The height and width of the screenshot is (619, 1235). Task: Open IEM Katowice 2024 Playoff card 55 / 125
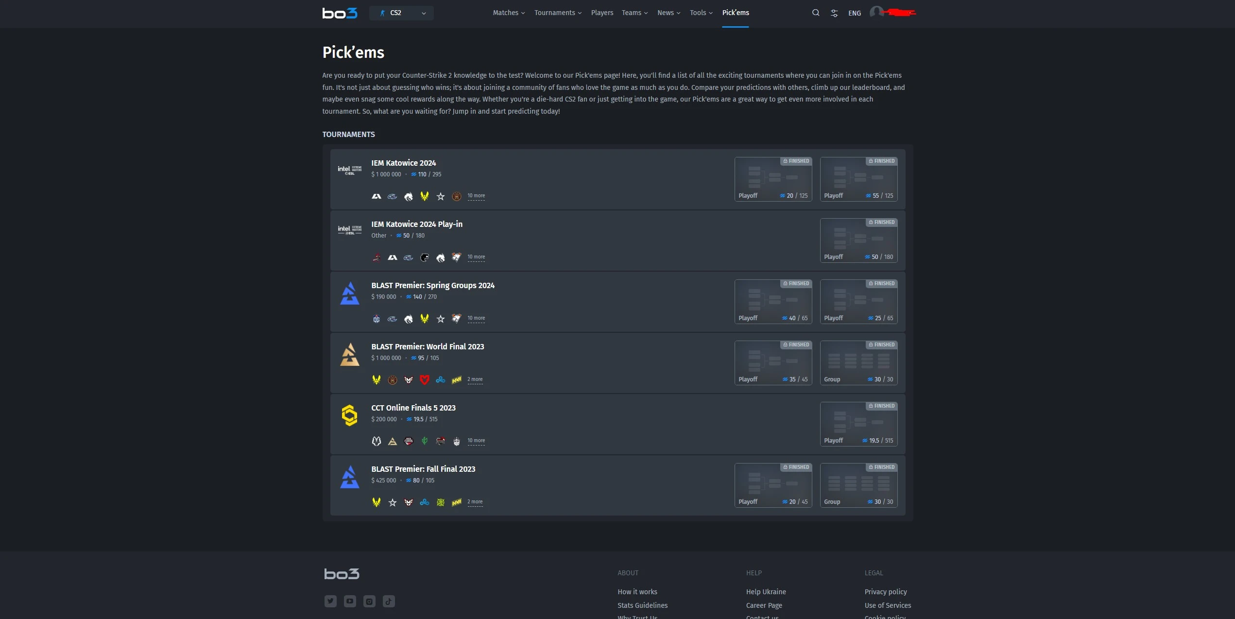[x=858, y=179]
